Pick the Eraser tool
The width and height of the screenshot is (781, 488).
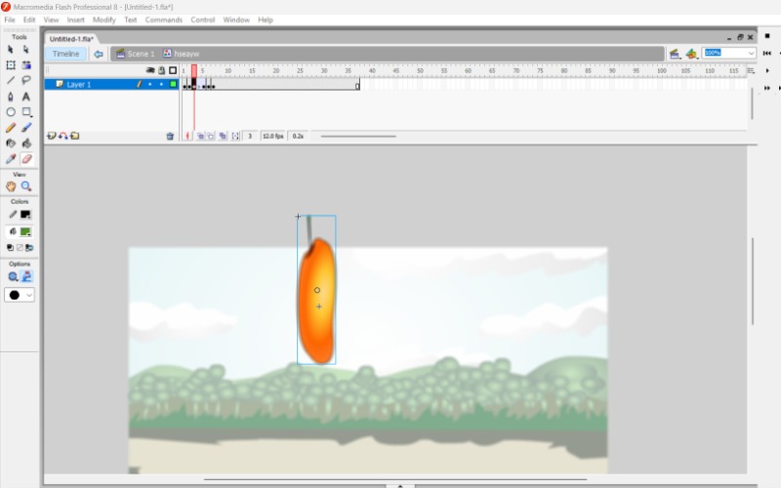click(x=26, y=158)
